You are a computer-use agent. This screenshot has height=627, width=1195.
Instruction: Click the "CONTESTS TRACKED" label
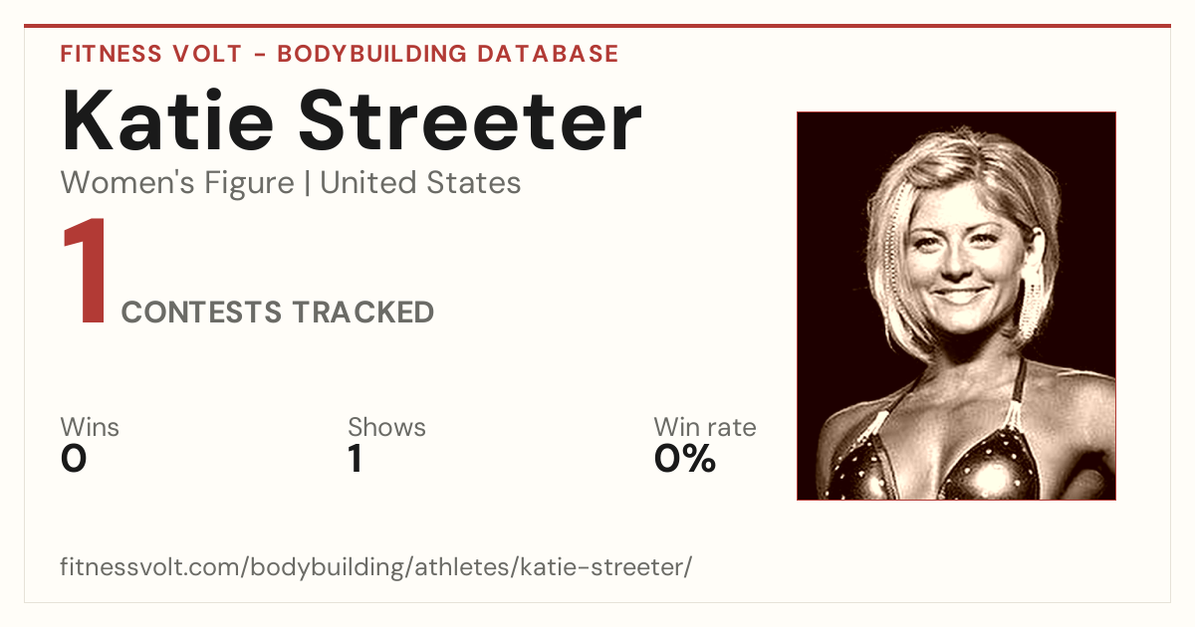[278, 313]
